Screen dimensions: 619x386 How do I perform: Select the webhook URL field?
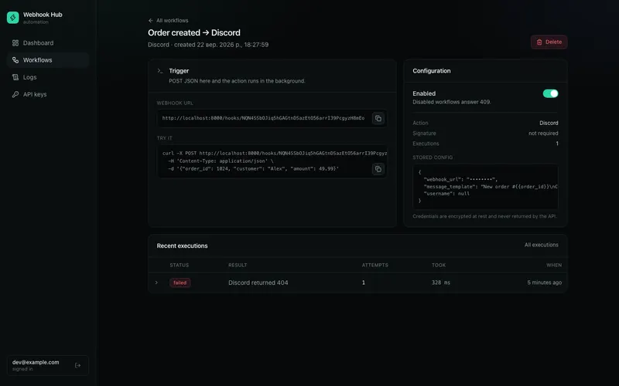(272, 118)
